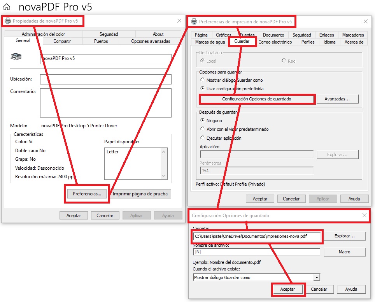The width and height of the screenshot is (375, 302).
Task: Open the Correo electrónico tab
Action: click(275, 42)
